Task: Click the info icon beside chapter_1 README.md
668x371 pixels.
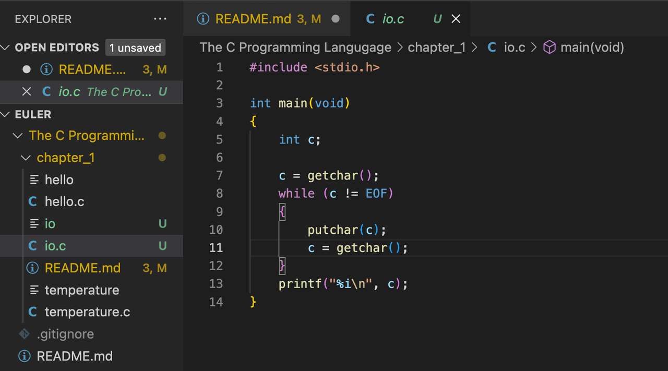Action: click(32, 268)
